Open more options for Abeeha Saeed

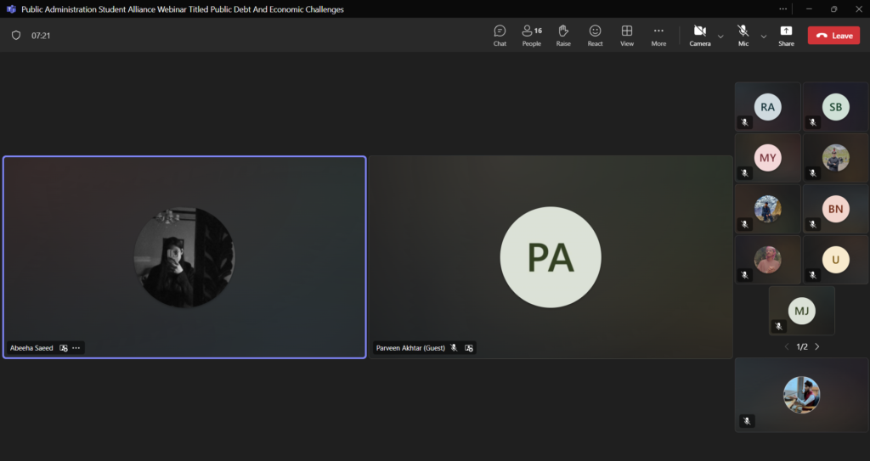coord(76,348)
